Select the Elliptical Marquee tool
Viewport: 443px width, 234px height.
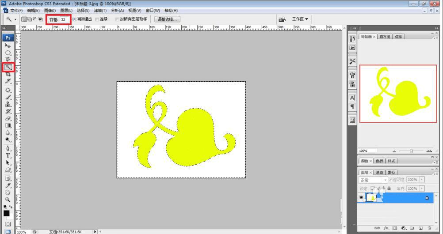[x=8, y=53]
